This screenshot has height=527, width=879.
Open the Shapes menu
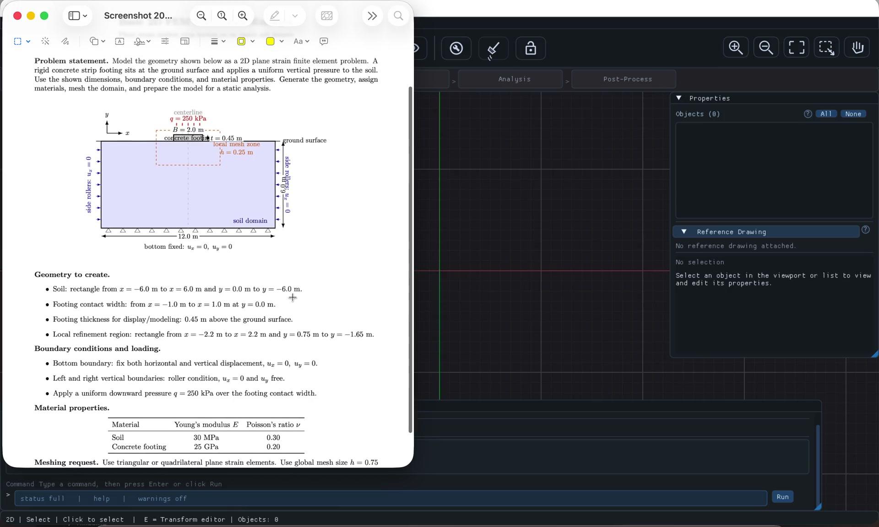point(97,41)
